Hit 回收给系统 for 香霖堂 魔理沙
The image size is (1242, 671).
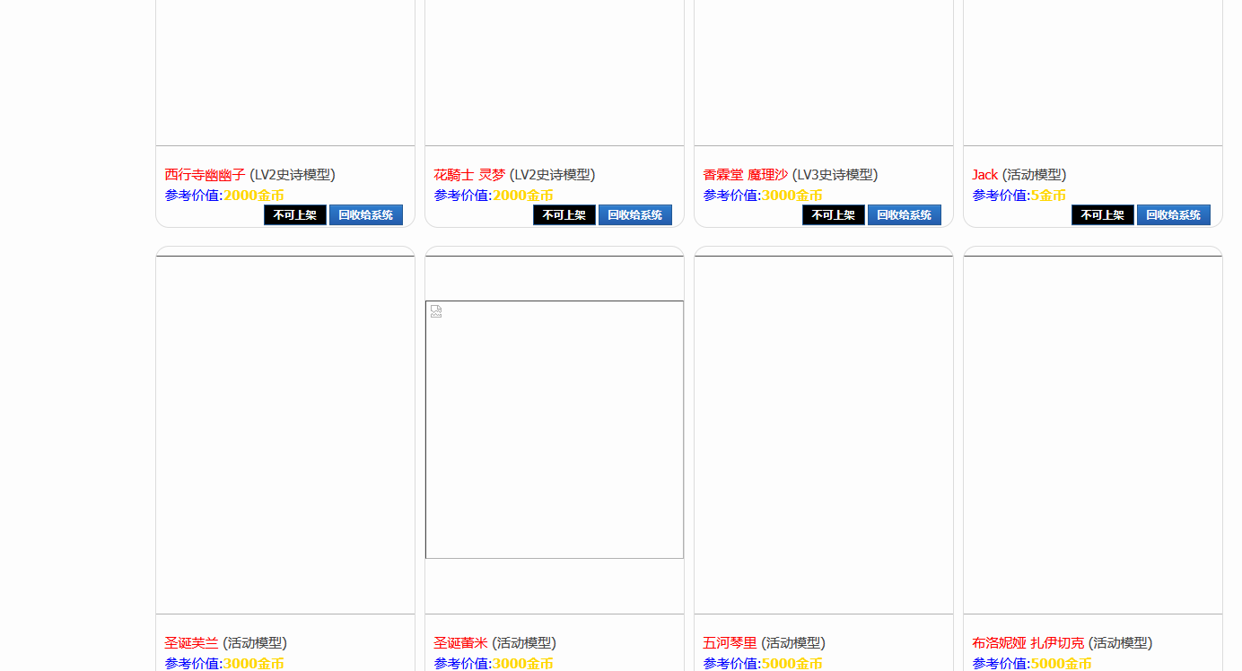[904, 215]
